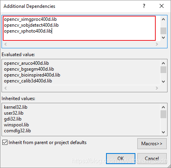
Task: Click the Evaluated value scrollbar thumb
Action: pyautogui.click(x=163, y=69)
